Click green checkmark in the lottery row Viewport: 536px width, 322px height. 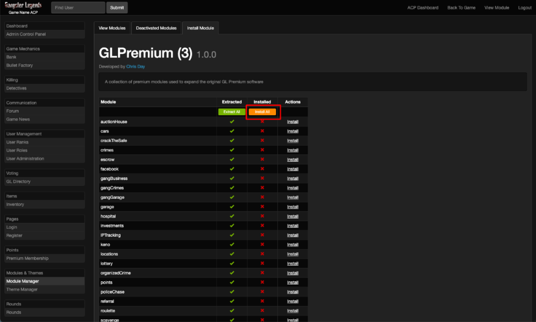pyautogui.click(x=232, y=264)
